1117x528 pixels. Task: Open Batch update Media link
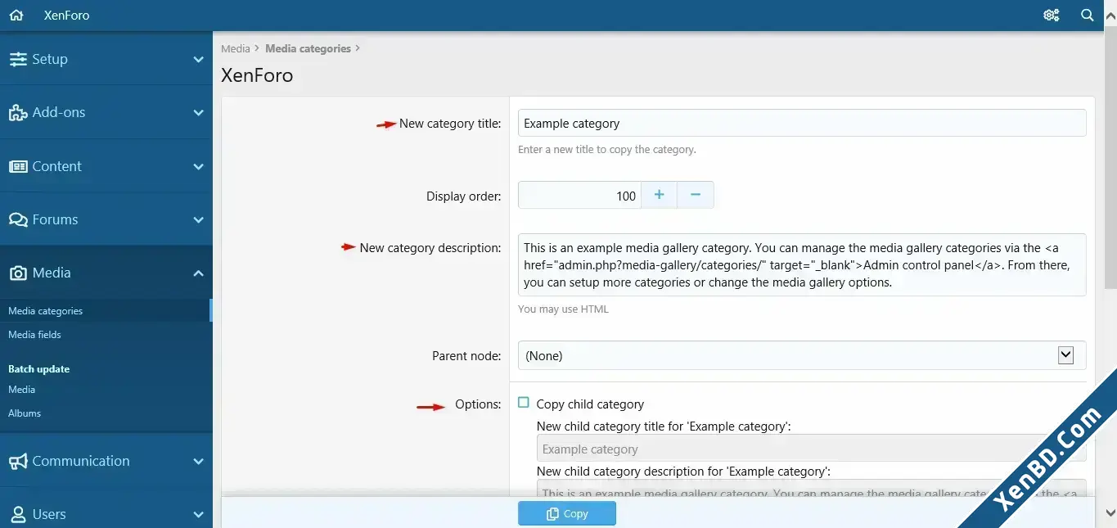pos(22,390)
